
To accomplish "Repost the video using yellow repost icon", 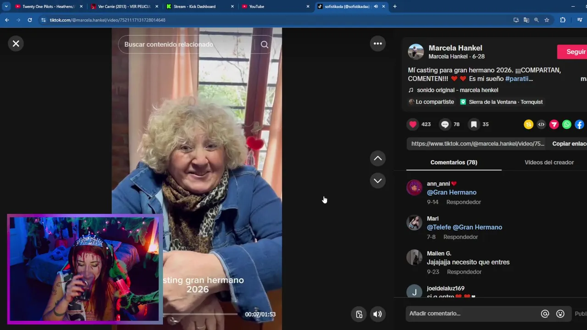I will 528,124.
